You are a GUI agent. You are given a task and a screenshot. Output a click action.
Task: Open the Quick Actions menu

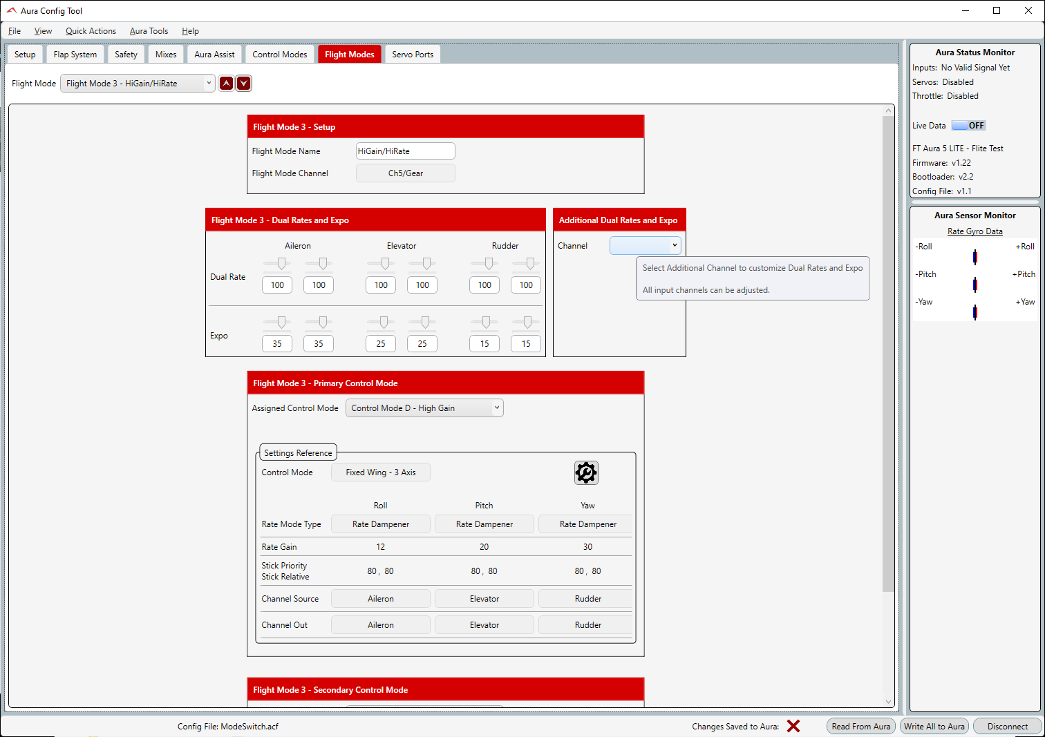91,31
